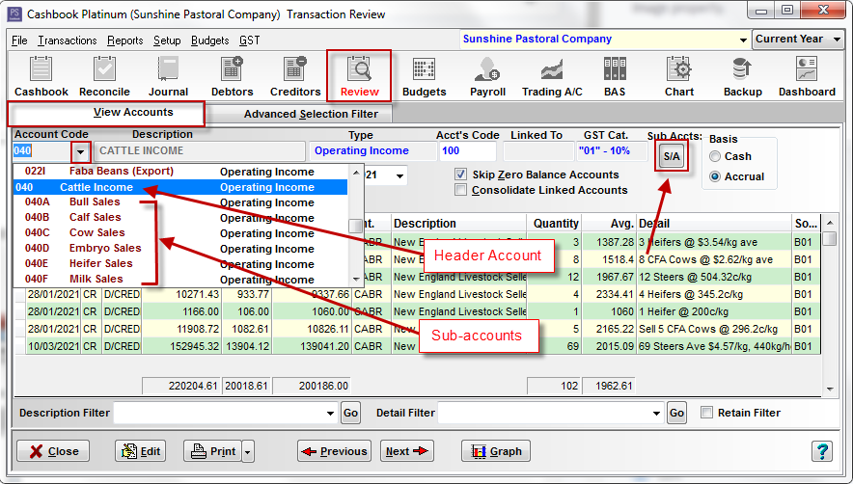Select 022I Faba Beans (Export) account
Image resolution: width=853 pixels, height=484 pixels.
(180, 172)
